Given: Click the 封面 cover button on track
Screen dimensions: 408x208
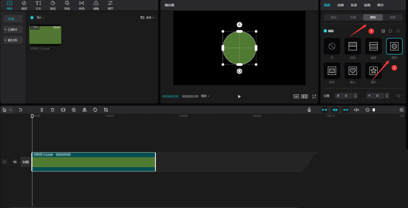Looking at the screenshot, I should pos(25,162).
